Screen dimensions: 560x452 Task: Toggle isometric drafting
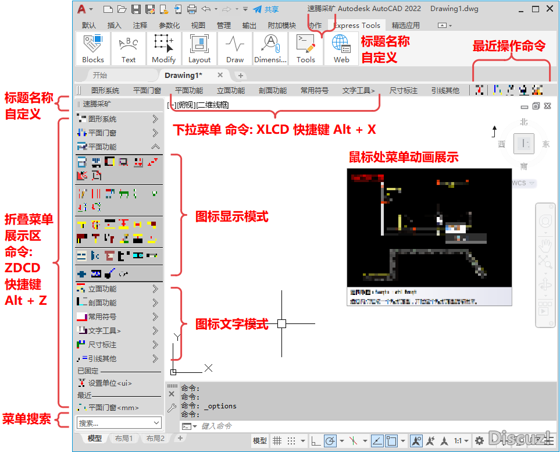click(x=353, y=441)
